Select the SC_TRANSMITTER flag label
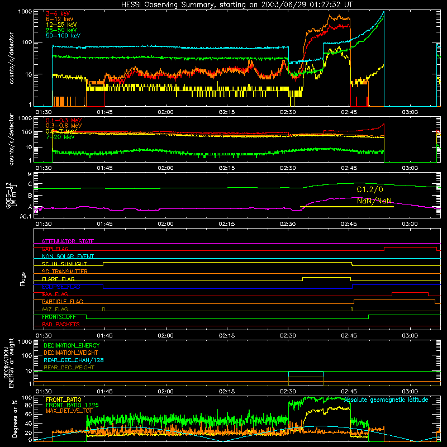 click(65, 272)
